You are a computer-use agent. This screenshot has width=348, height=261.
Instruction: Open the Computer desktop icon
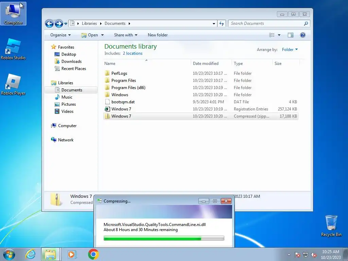[x=13, y=13]
